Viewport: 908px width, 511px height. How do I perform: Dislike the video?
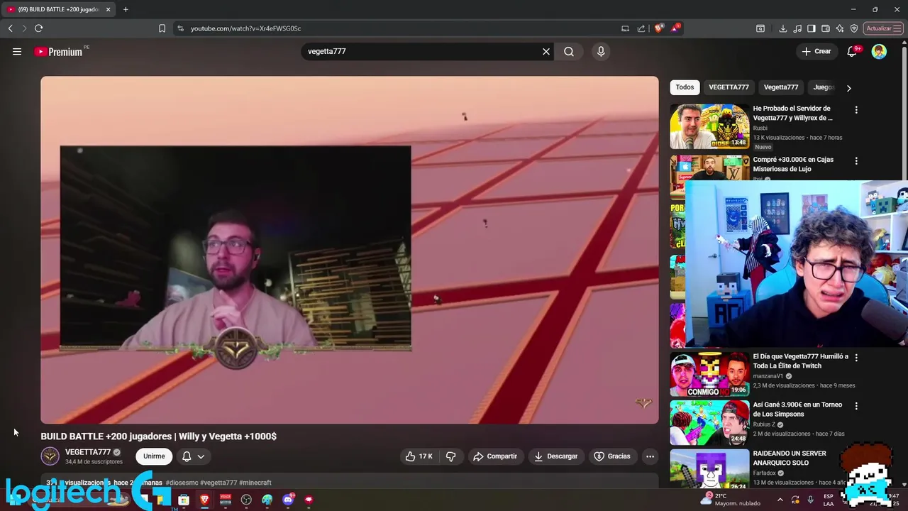[450, 456]
